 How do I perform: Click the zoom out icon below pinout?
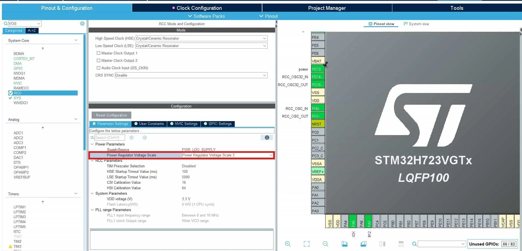(326, 244)
